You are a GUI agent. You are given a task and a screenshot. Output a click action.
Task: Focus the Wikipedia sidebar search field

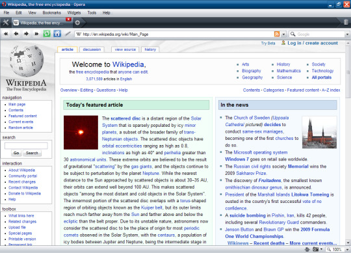coord(26,146)
